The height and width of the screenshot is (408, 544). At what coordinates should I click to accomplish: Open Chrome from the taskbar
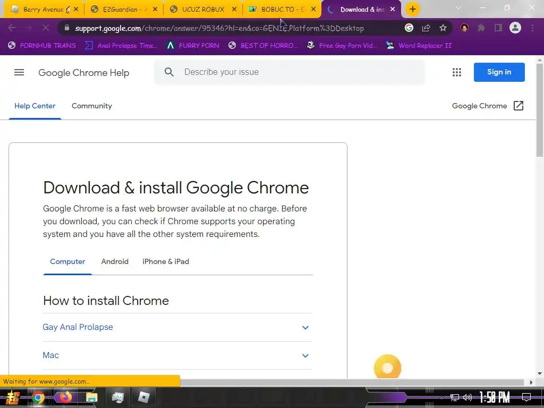pos(38,397)
